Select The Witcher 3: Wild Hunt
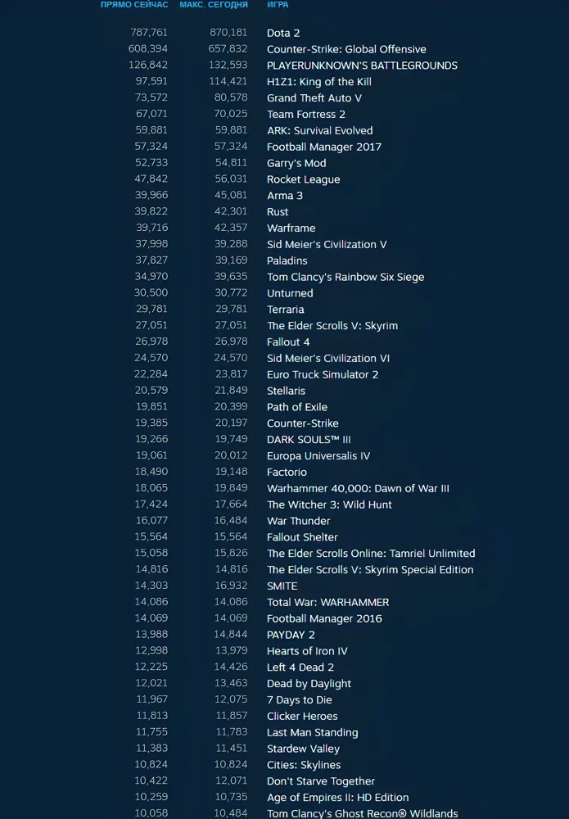The height and width of the screenshot is (819, 569). (329, 505)
